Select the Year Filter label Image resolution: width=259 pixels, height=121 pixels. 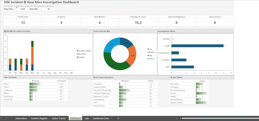[8, 9]
